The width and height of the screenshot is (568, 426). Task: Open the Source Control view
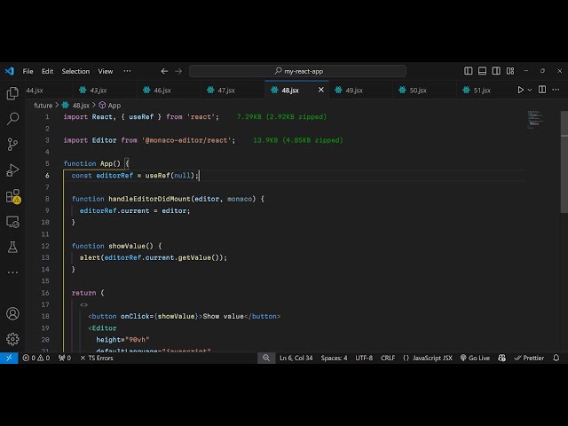tap(12, 144)
